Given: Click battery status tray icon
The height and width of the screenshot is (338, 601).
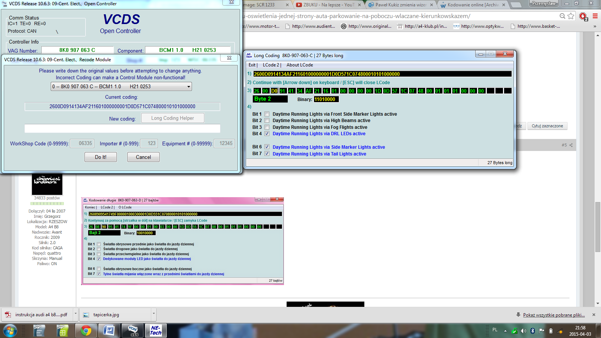Looking at the screenshot, I should pyautogui.click(x=551, y=331).
